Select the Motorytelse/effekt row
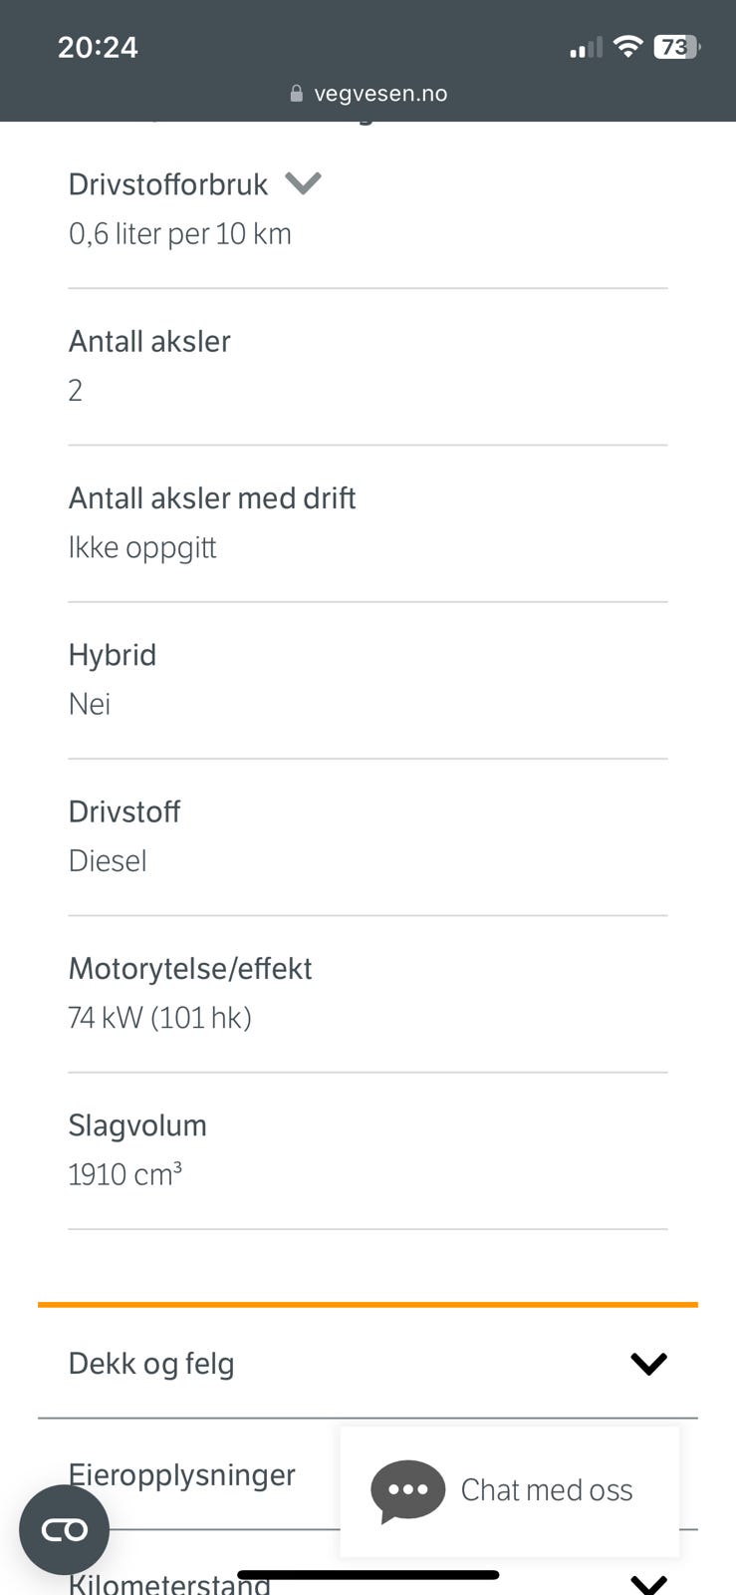This screenshot has width=736, height=1595. 368,994
